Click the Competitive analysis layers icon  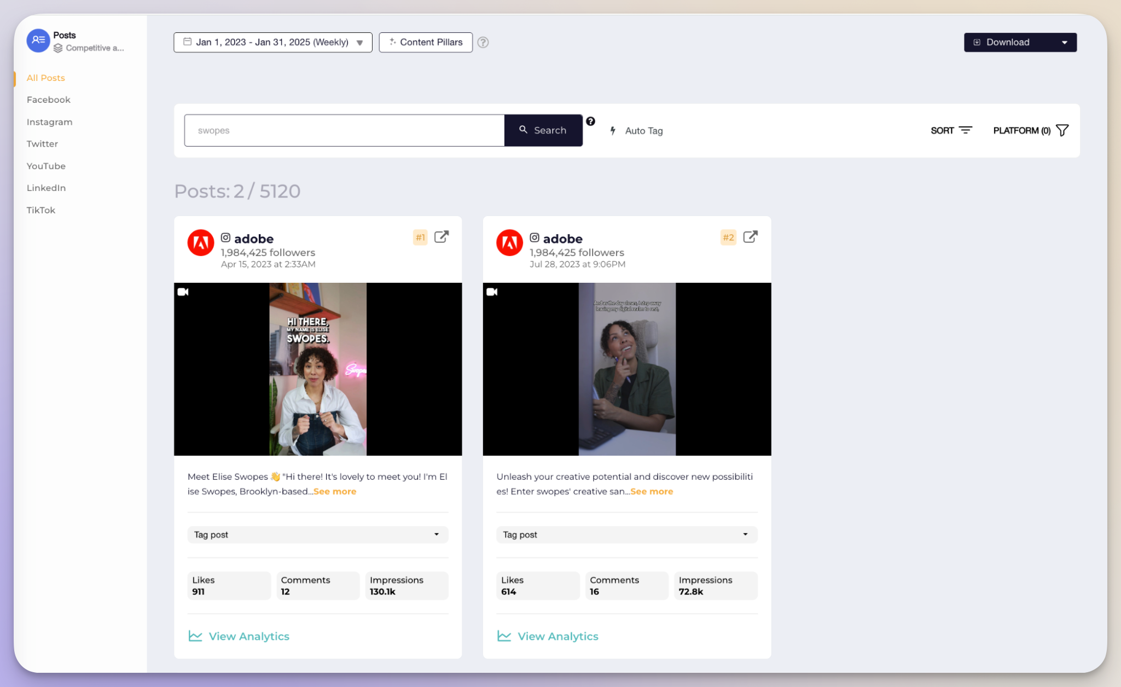pyautogui.click(x=58, y=48)
